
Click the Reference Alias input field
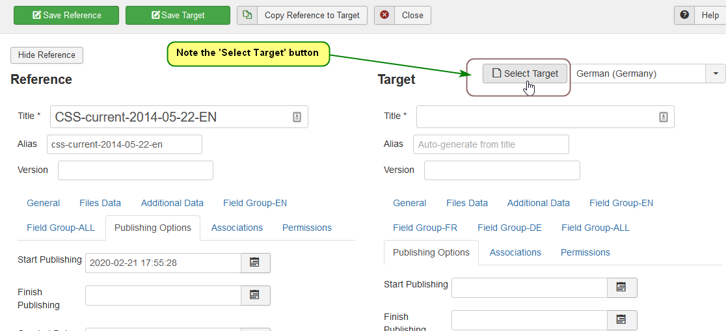[x=124, y=144]
